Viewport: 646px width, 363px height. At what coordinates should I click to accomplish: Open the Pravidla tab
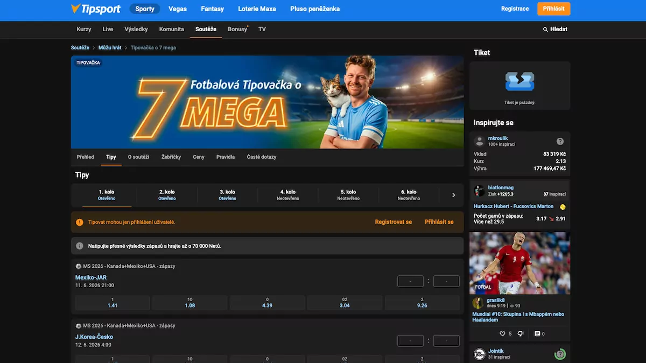[x=226, y=157]
